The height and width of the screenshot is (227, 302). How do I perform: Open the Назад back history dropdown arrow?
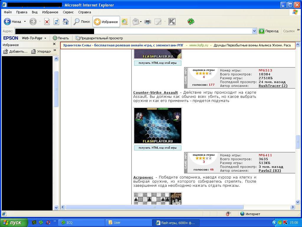[25, 22]
